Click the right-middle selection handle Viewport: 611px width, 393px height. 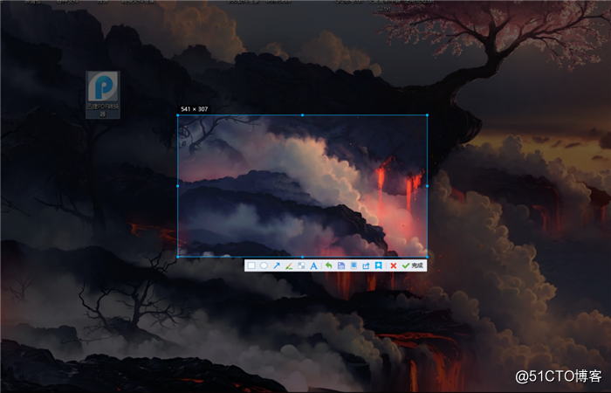(x=427, y=186)
